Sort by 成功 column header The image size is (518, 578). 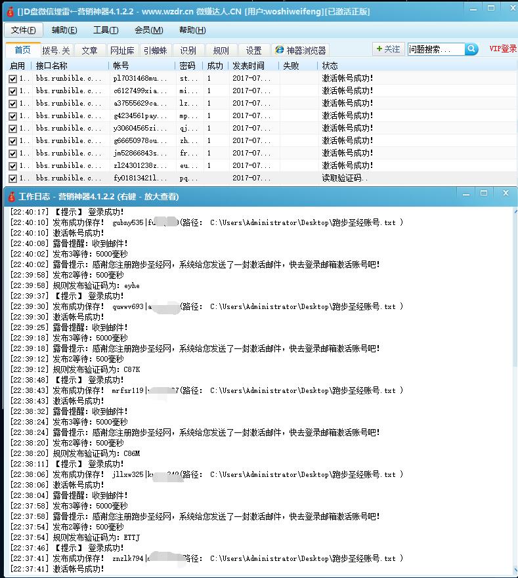[x=216, y=66]
